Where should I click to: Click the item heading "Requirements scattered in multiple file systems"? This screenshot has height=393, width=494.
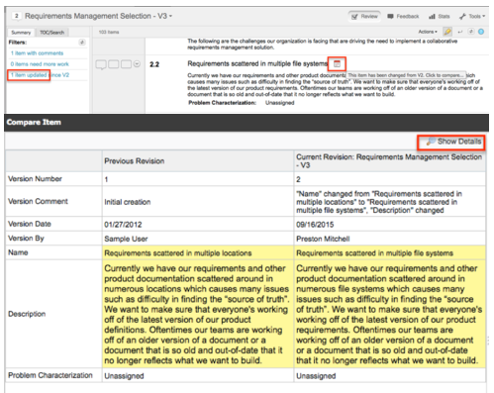[257, 63]
